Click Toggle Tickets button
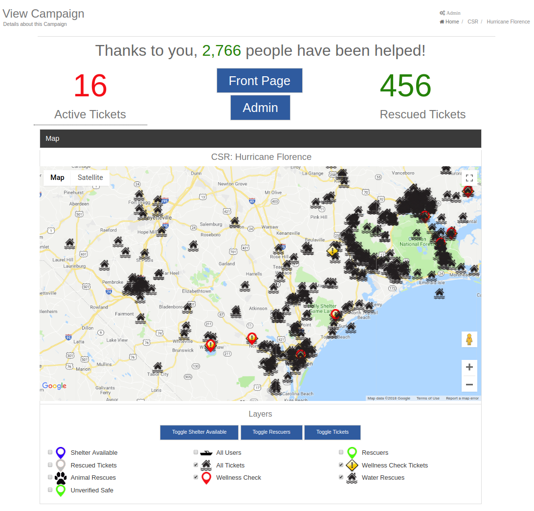Viewport: 534px width, 511px height. [333, 432]
